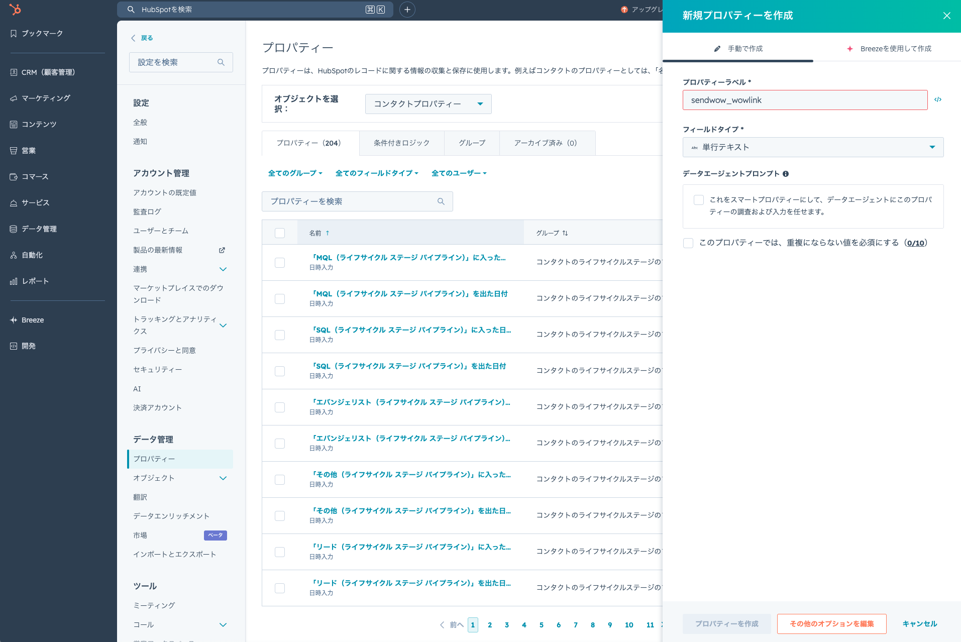Open コマース menu
The image size is (961, 642).
tap(29, 177)
